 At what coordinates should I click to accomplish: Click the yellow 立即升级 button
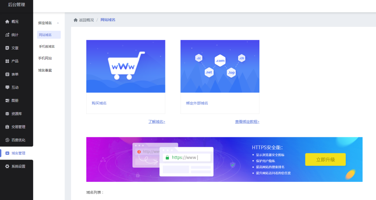tap(326, 160)
